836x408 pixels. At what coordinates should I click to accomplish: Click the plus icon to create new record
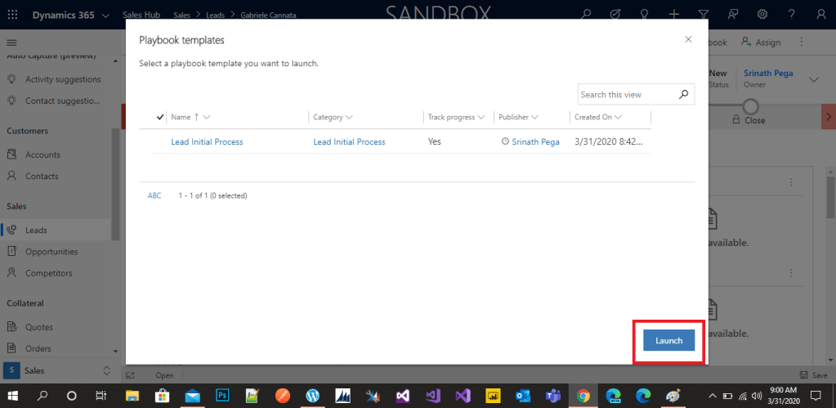[x=673, y=15]
